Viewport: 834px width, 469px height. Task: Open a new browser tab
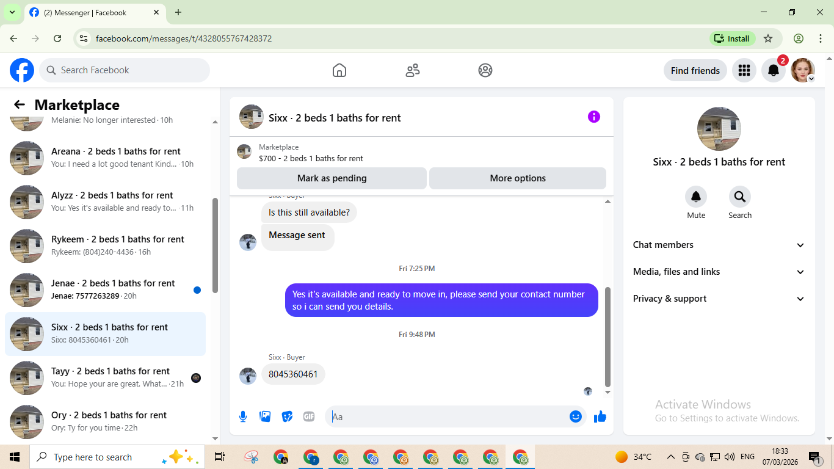pyautogui.click(x=178, y=12)
